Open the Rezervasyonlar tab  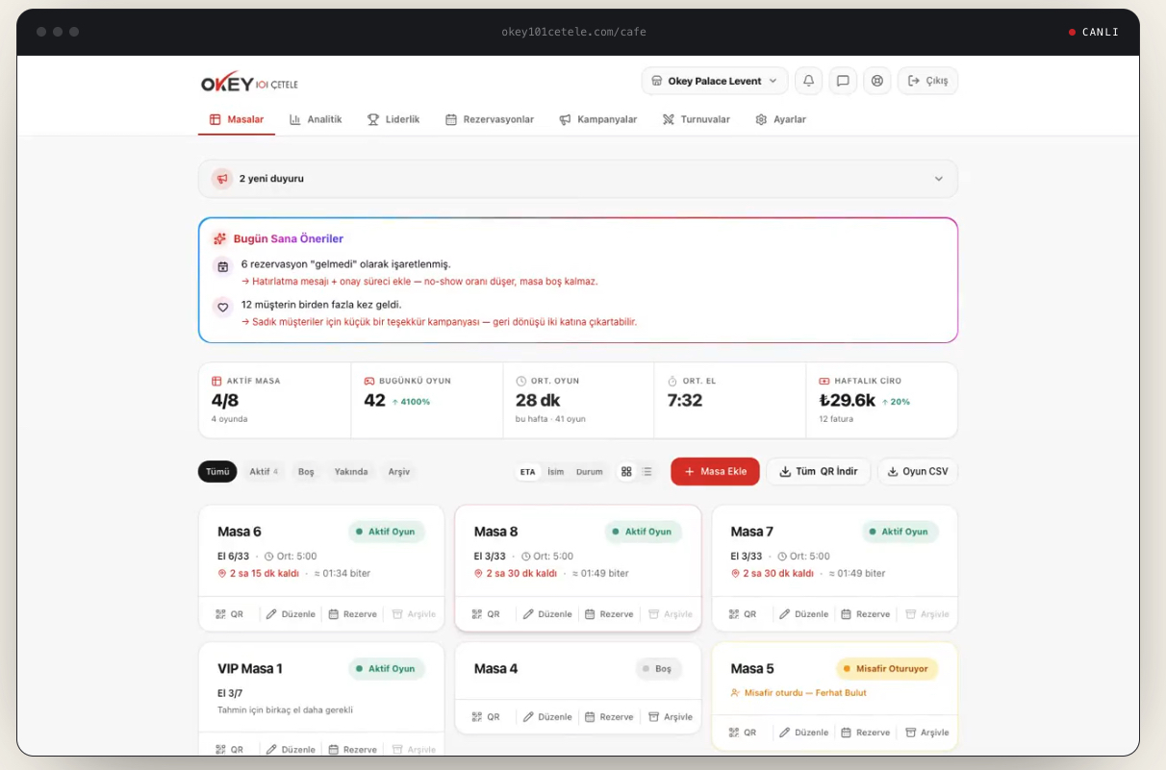click(490, 119)
